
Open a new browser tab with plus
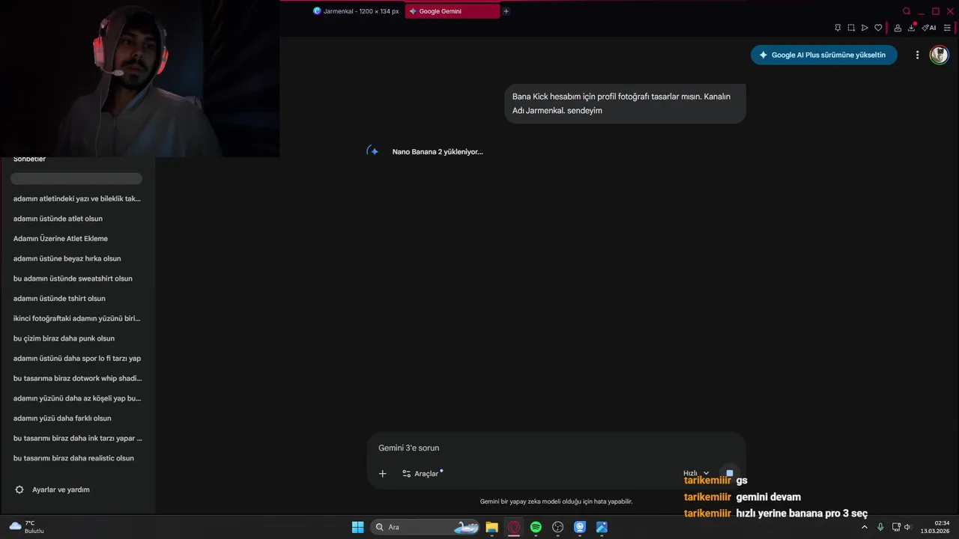pos(506,11)
